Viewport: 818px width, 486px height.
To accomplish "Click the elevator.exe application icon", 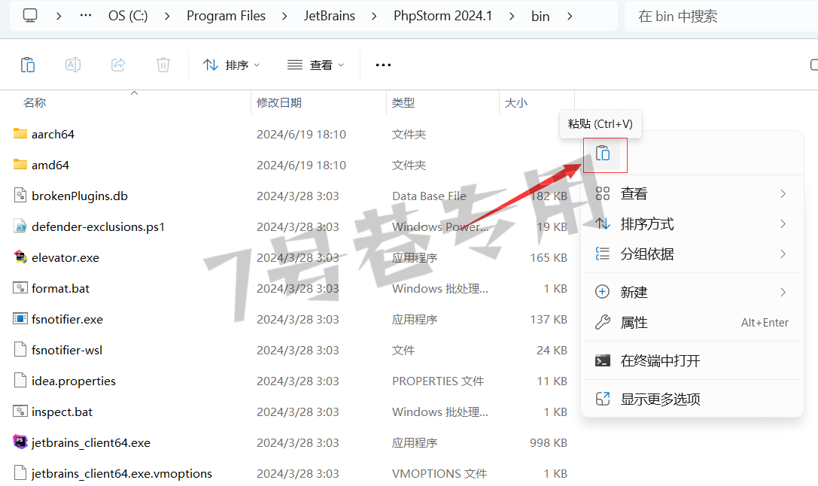I will [x=20, y=257].
